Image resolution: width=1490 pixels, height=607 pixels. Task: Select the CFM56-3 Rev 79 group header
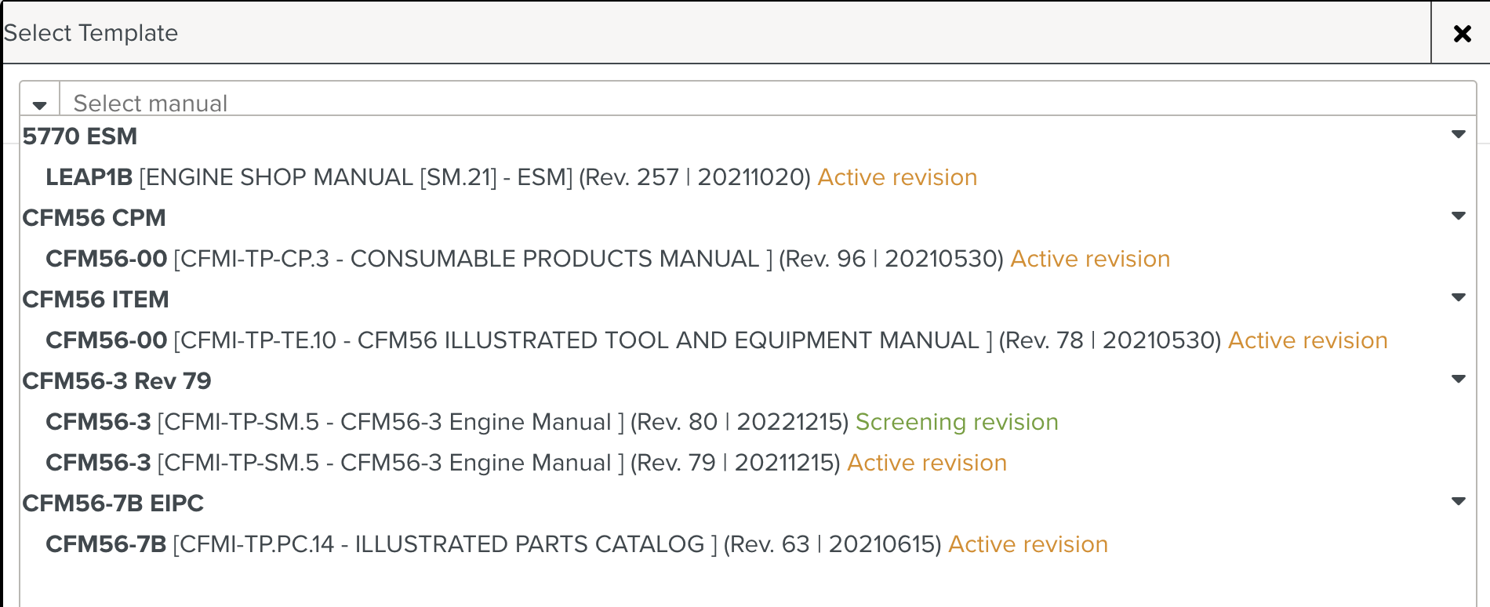(x=117, y=381)
